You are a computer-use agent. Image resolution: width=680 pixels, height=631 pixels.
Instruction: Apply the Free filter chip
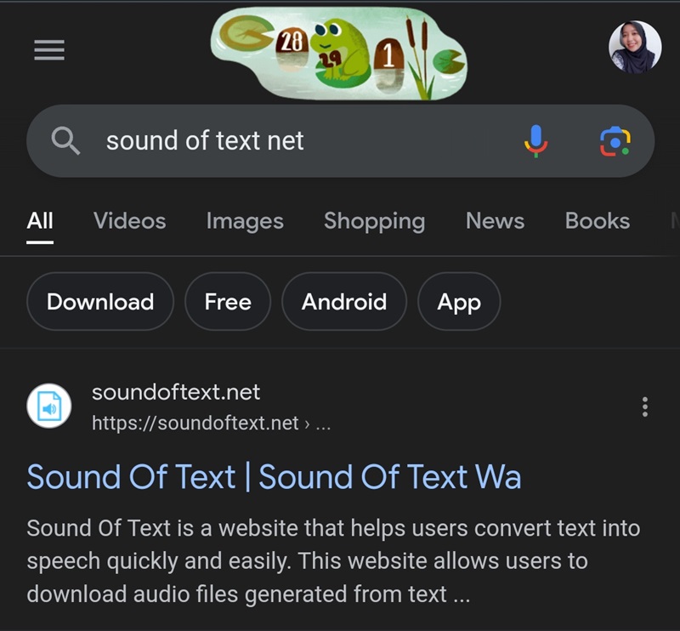coord(228,302)
